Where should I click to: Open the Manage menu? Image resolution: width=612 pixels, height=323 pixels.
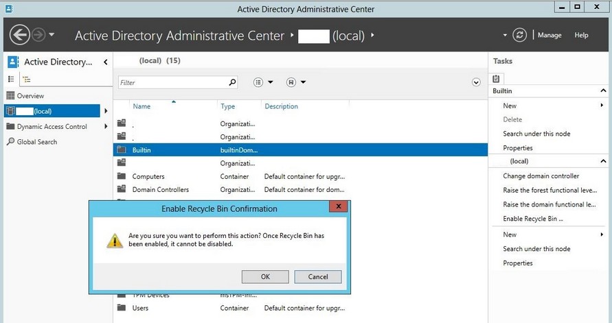pyautogui.click(x=549, y=35)
